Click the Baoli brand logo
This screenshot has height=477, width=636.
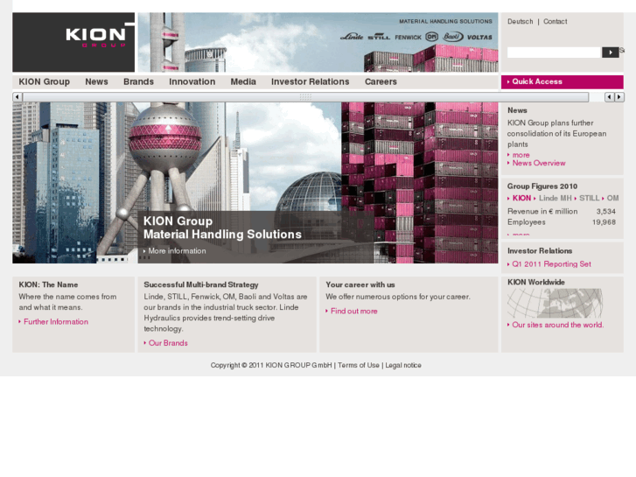[x=452, y=37]
